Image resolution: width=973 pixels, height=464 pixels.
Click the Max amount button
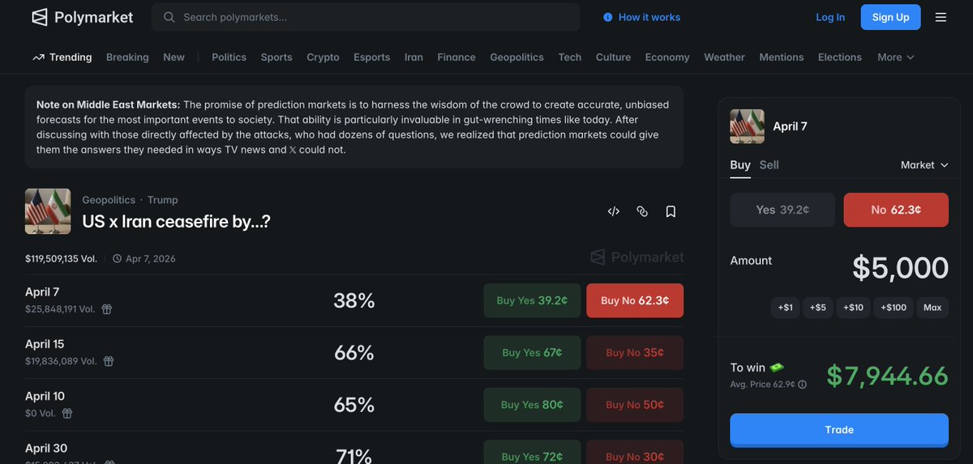tap(932, 308)
